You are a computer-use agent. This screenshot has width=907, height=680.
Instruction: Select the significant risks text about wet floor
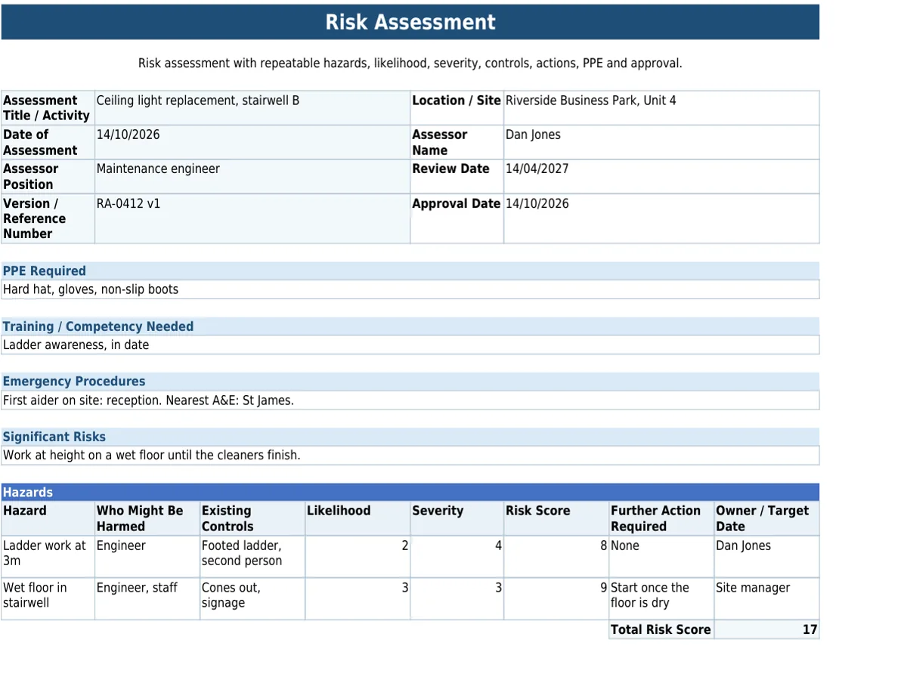click(x=410, y=455)
